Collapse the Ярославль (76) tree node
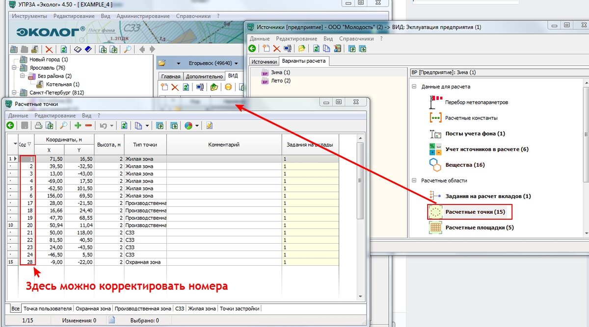589x327 pixels. tap(14, 68)
